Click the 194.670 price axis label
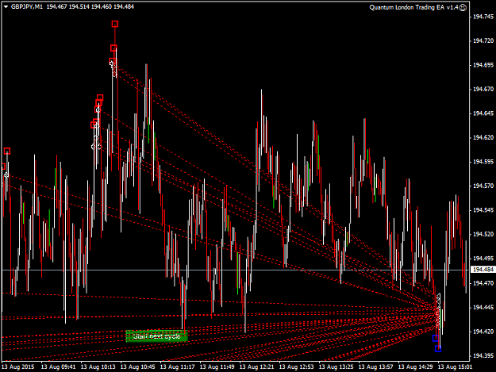 click(483, 90)
